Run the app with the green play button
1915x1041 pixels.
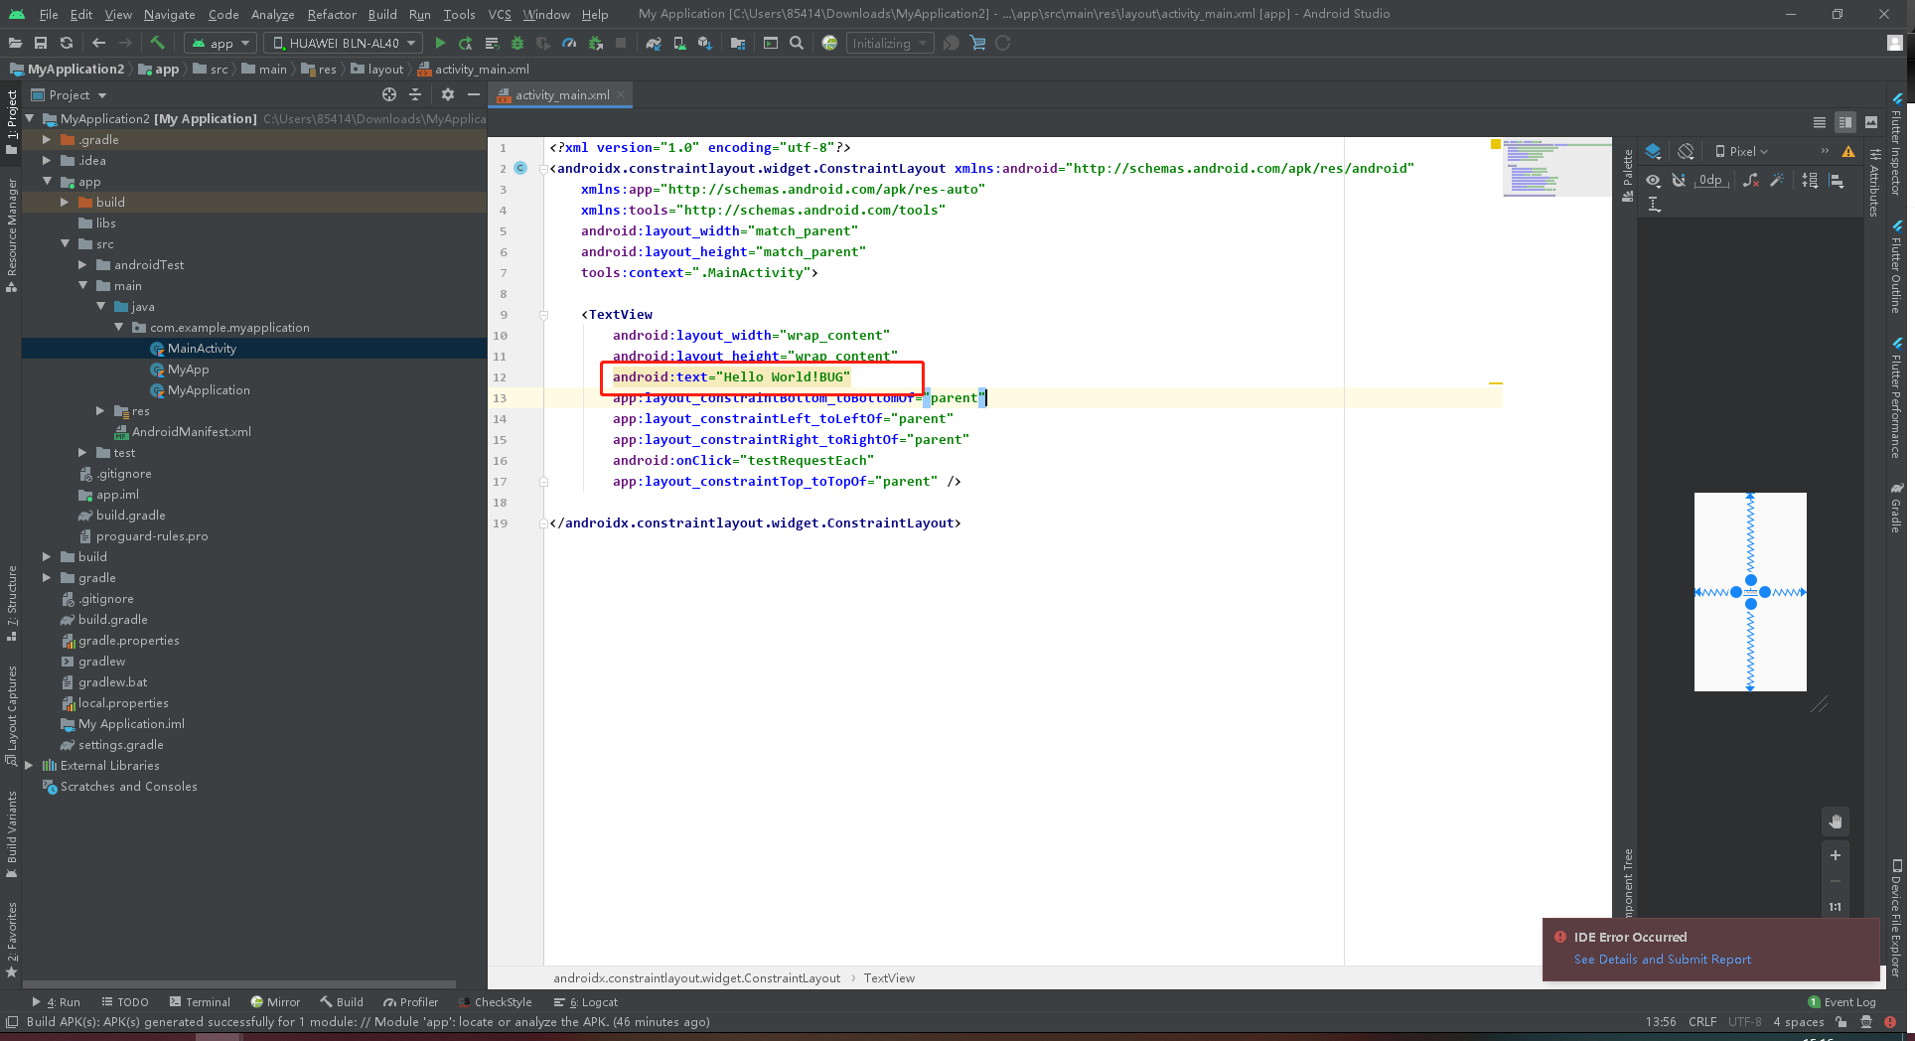(x=440, y=43)
